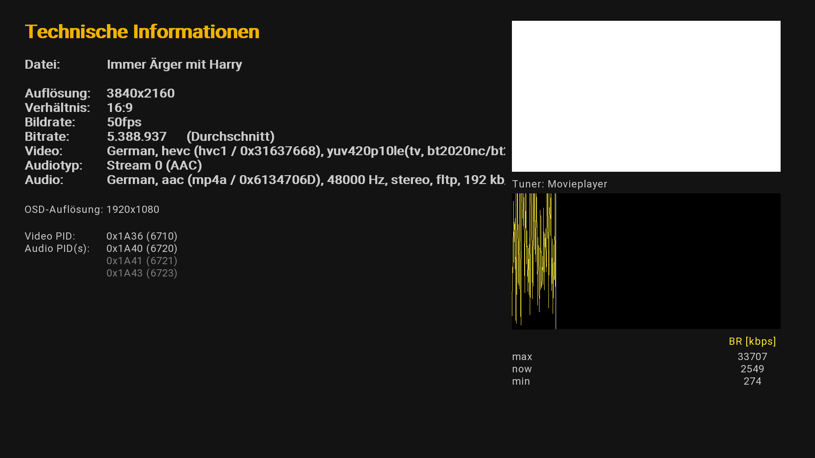
Task: Click the black video preview window
Action: (646, 96)
